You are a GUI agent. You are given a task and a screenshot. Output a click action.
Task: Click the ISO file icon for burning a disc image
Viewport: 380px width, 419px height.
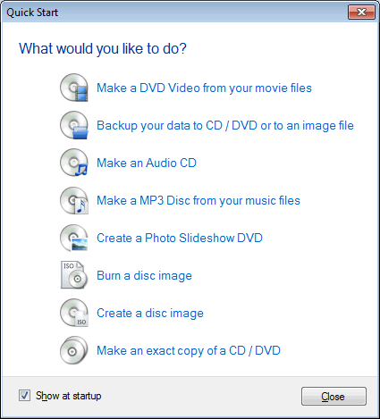pos(74,275)
